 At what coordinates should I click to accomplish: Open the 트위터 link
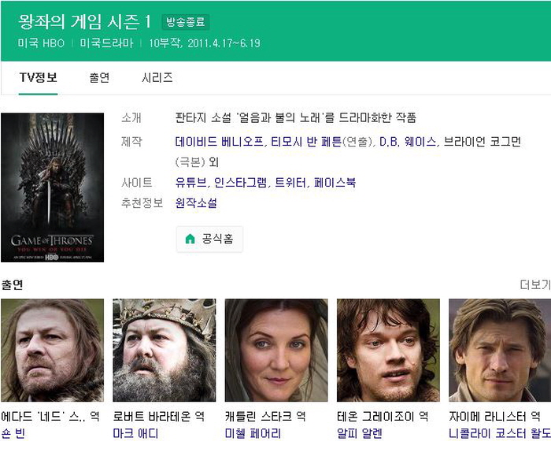[x=289, y=183]
